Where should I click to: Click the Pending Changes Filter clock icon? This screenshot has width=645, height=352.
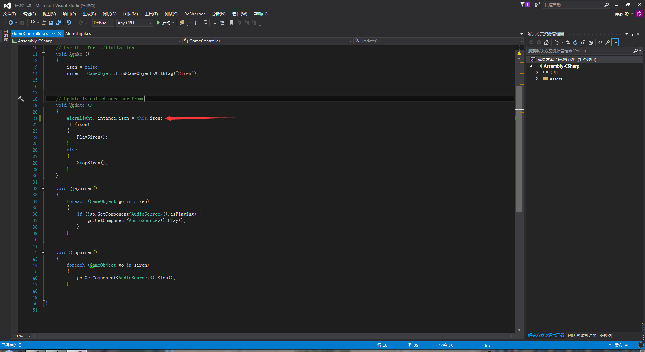[x=557, y=42]
